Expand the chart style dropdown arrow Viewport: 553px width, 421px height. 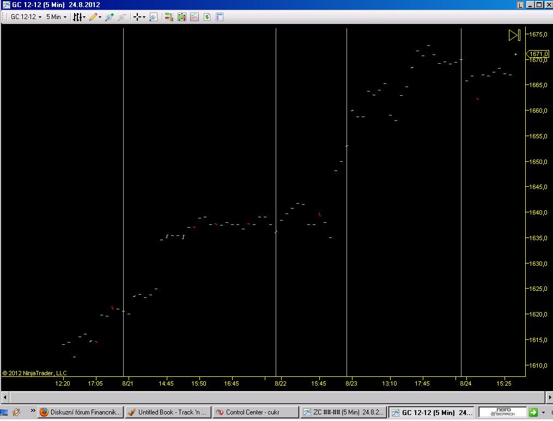(84, 17)
